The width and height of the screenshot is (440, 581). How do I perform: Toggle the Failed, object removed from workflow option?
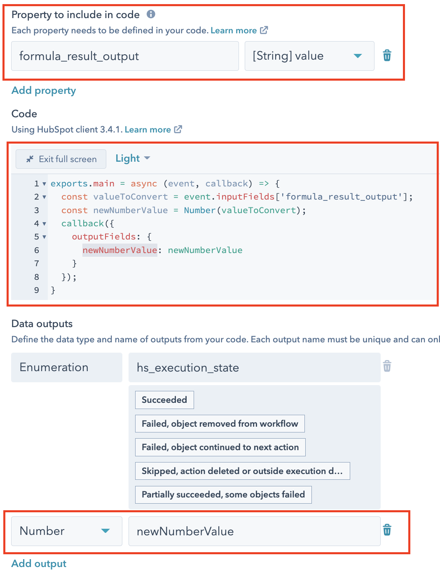(x=220, y=423)
